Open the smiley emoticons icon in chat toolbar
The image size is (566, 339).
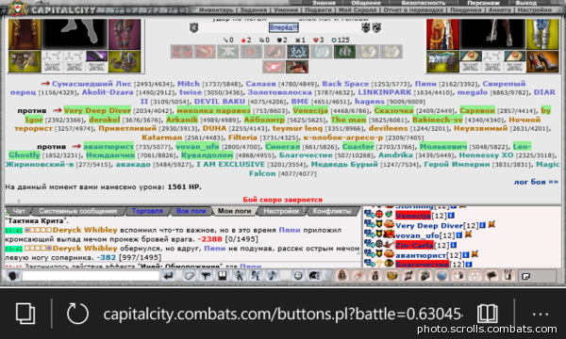tap(298, 276)
